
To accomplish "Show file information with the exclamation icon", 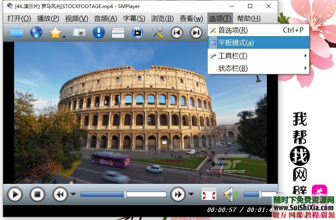I will (x=98, y=33).
